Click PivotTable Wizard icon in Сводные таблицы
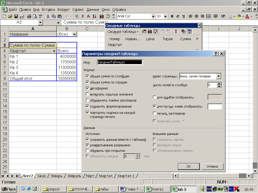Image resolution: width=258 pixels, height=193 pixels. (155, 31)
